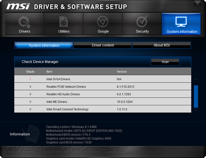Switch to the System information sub-tab
206x158 pixels.
click(x=43, y=45)
